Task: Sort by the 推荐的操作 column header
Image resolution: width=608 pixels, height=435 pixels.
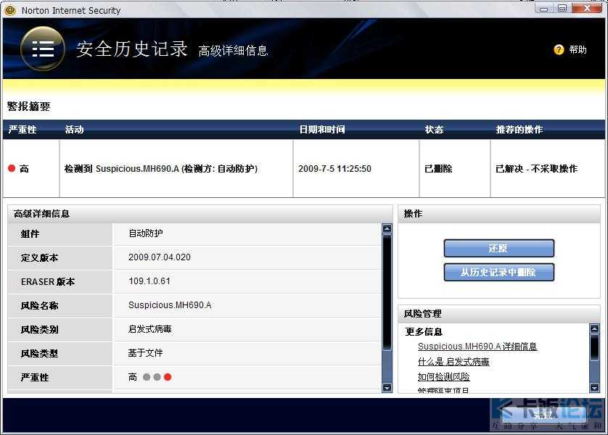Action: click(x=519, y=129)
